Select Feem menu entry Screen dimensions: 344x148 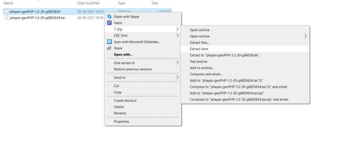pos(143,23)
